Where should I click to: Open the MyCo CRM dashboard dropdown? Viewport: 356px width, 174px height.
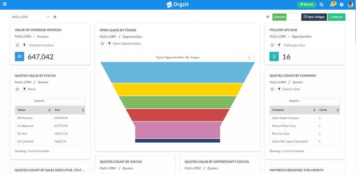point(30,17)
